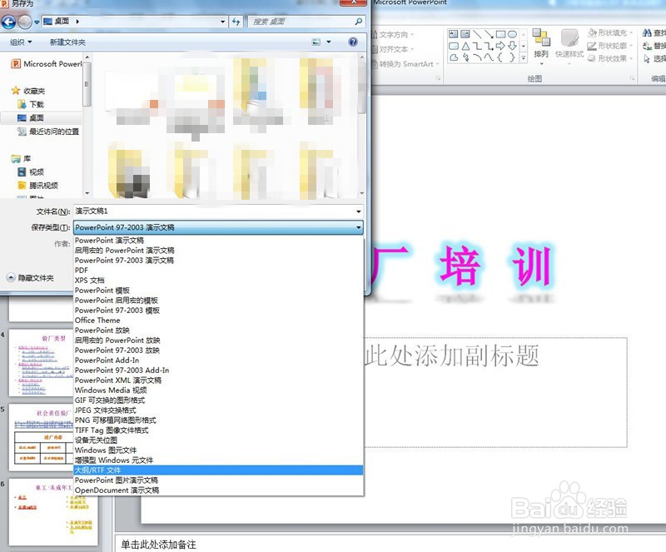
Task: Select the right arrow shape
Action: [x=501, y=46]
